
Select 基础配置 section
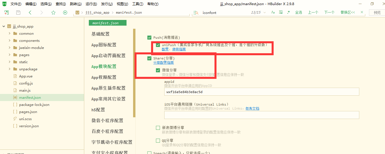(x=101, y=34)
